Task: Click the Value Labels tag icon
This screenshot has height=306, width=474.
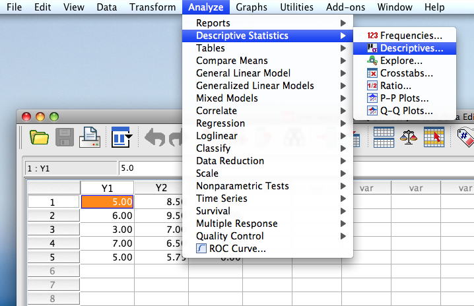Action: [x=466, y=138]
